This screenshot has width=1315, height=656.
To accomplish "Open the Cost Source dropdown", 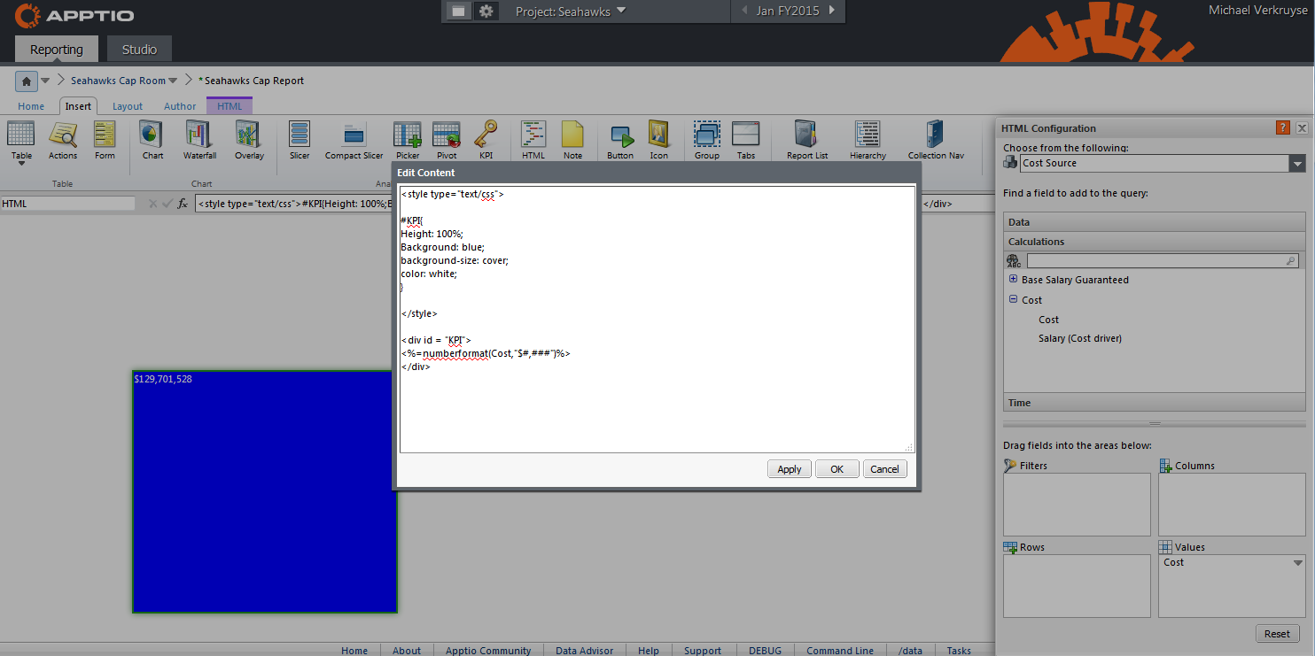I will 1297,164.
